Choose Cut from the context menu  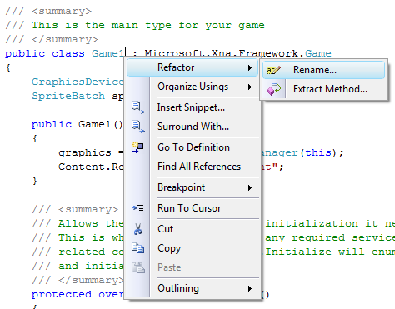click(x=192, y=229)
